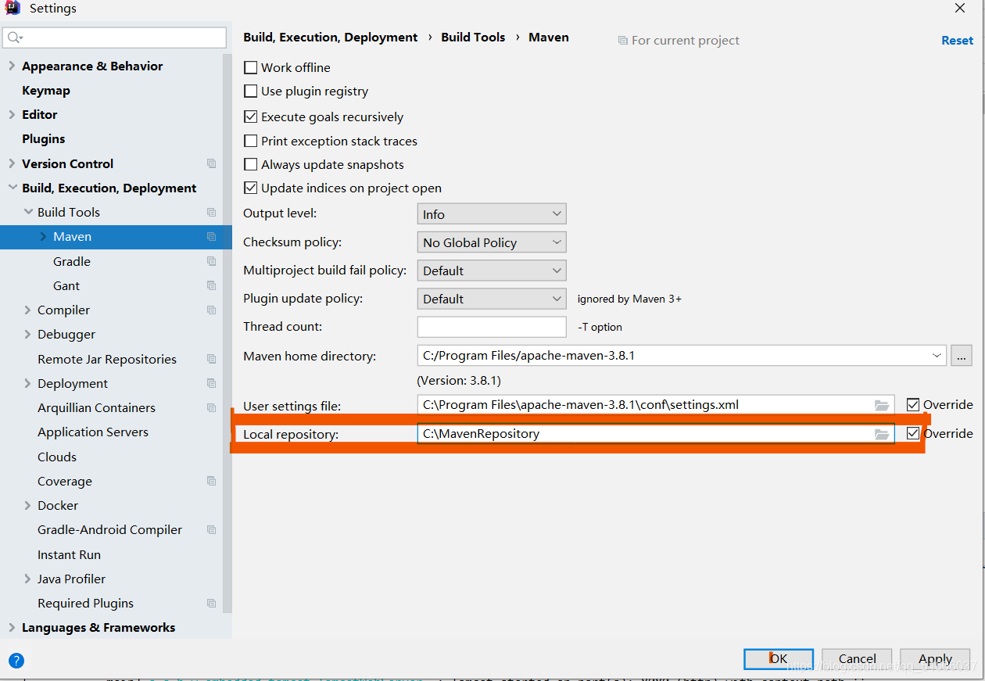Click the folder icon beside User settings file
This screenshot has height=681, width=985.
point(882,404)
